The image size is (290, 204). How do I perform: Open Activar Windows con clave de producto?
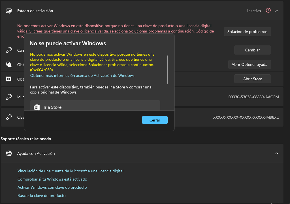click(x=52, y=187)
